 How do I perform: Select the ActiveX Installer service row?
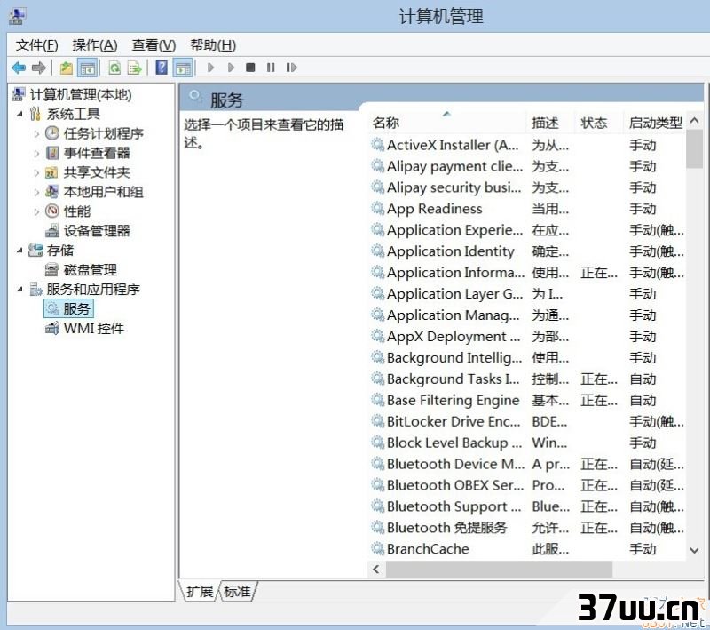click(527, 145)
